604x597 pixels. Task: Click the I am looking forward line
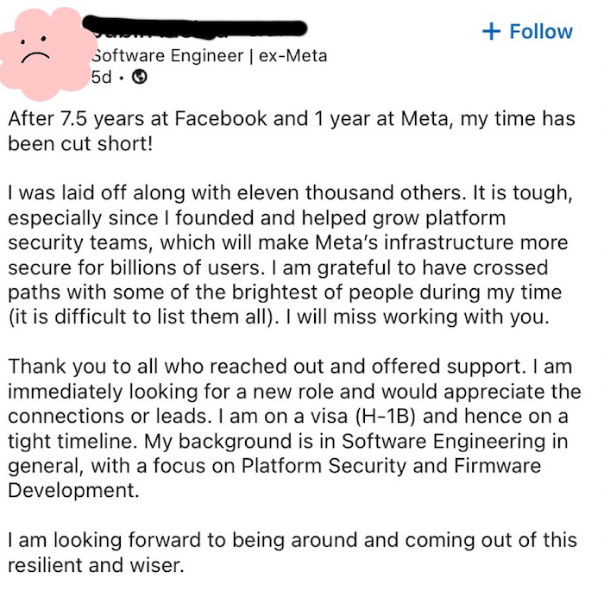[x=293, y=540]
